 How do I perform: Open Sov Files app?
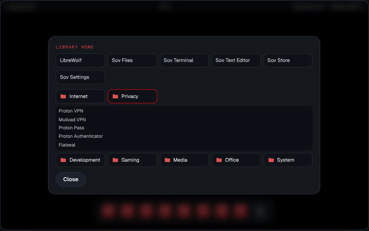(x=132, y=60)
